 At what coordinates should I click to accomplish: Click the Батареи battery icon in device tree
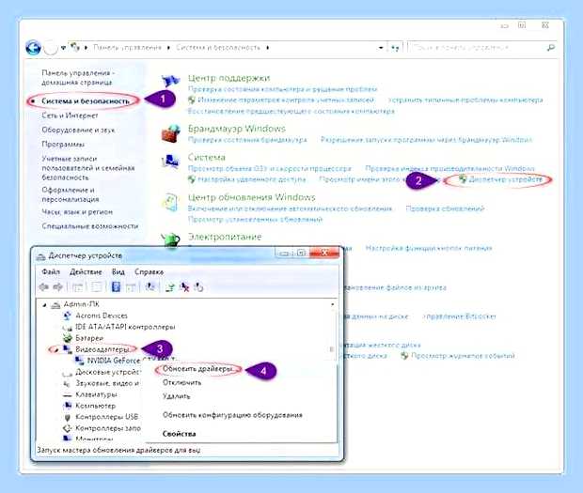[68, 338]
